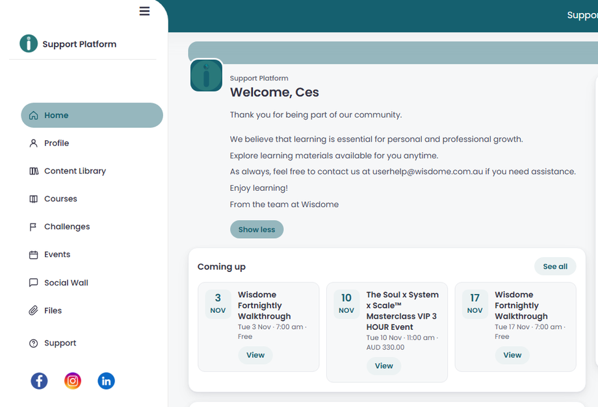This screenshot has height=407, width=598.
Task: Click the 'Coming up' section heading
Action: point(221,267)
